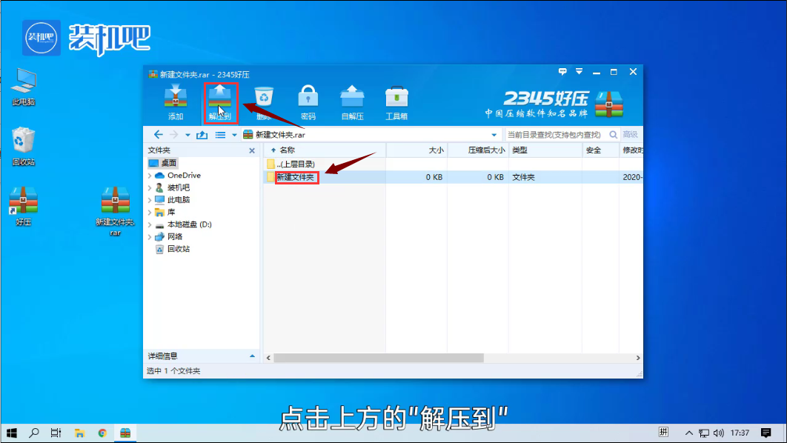Viewport: 787px width, 443px height.
Task: Open the 密码 (Password) lock tool
Action: tap(308, 103)
